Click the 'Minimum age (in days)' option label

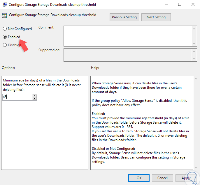point(42,85)
